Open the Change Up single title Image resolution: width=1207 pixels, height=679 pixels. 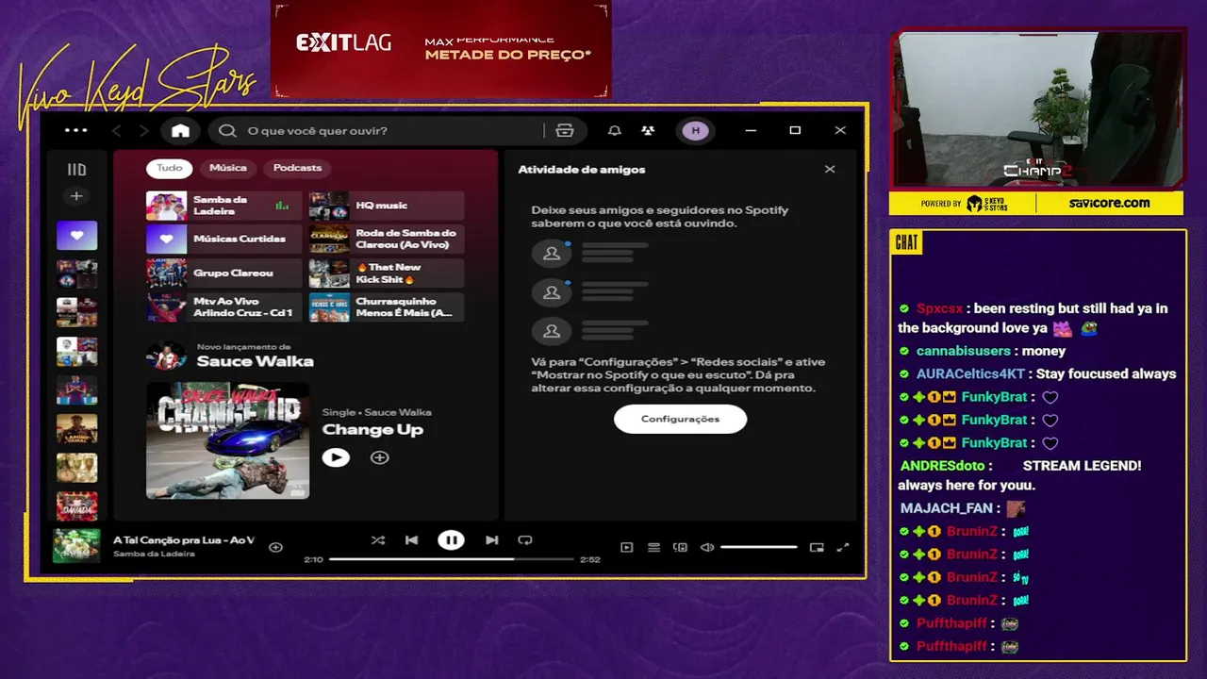[372, 430]
